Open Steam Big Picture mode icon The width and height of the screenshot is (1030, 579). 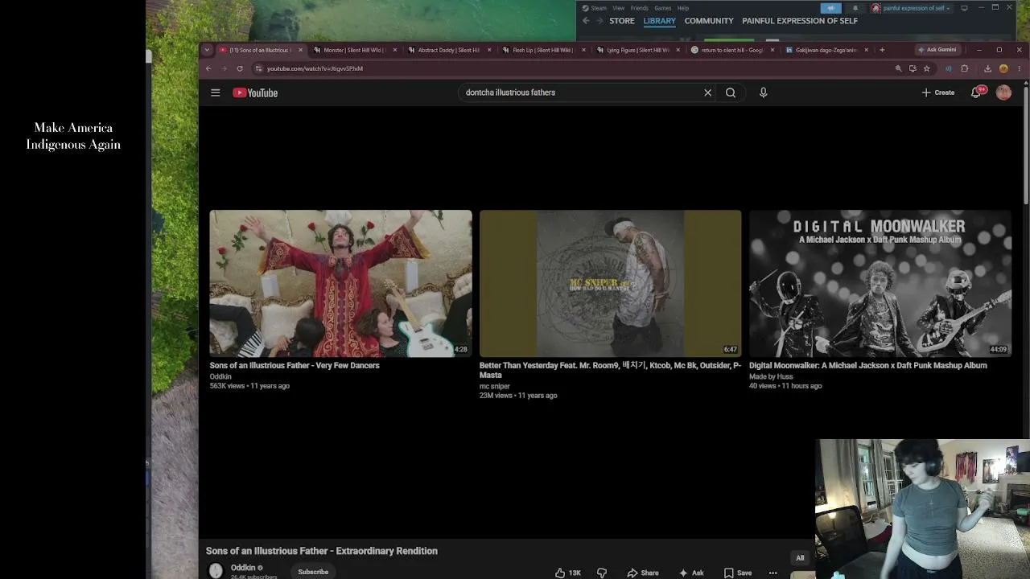[x=964, y=8]
